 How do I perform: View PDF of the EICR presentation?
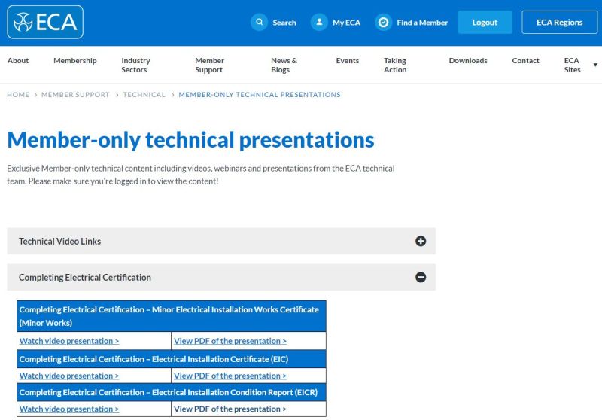pyautogui.click(x=230, y=409)
